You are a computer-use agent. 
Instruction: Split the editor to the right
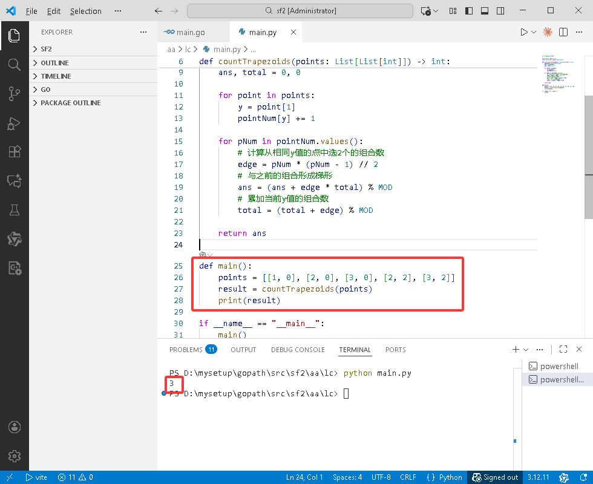click(563, 32)
